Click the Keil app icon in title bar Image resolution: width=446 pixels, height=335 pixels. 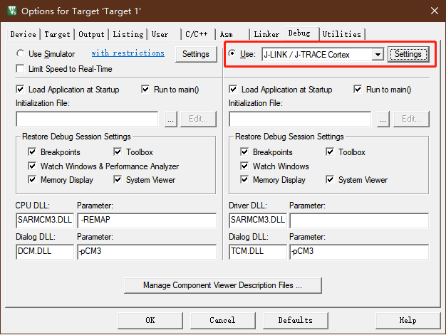pyautogui.click(x=12, y=11)
